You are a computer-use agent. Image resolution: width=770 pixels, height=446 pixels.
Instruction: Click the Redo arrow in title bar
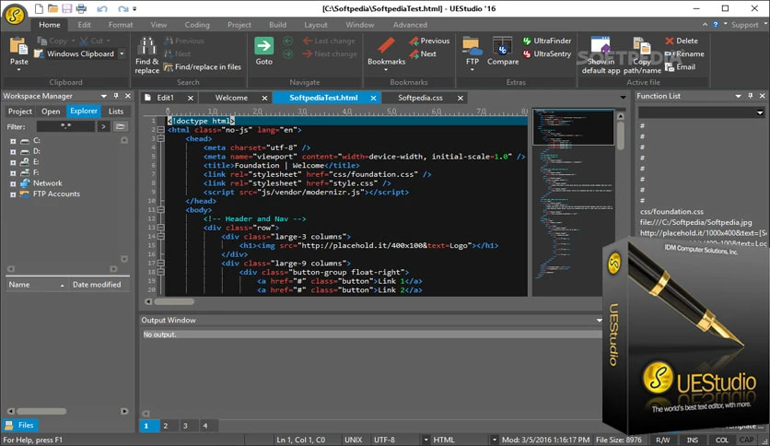pyautogui.click(x=122, y=9)
